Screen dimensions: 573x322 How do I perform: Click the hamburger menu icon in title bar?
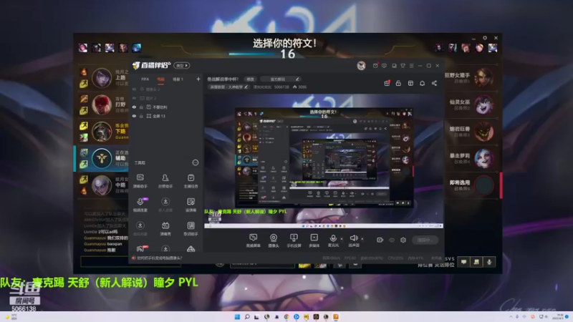click(x=411, y=66)
